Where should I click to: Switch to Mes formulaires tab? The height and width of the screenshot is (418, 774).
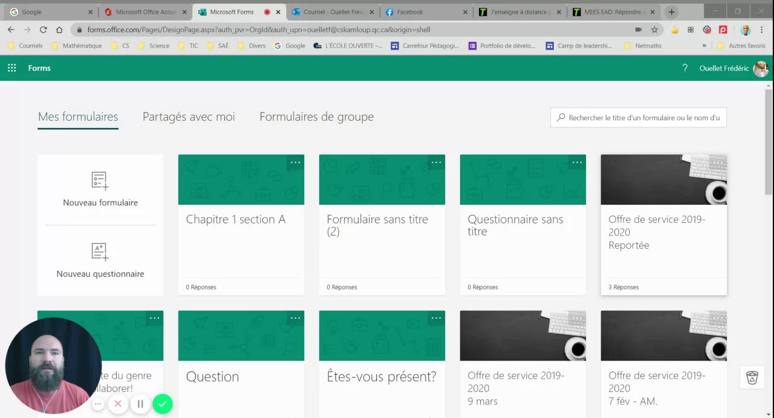[78, 117]
